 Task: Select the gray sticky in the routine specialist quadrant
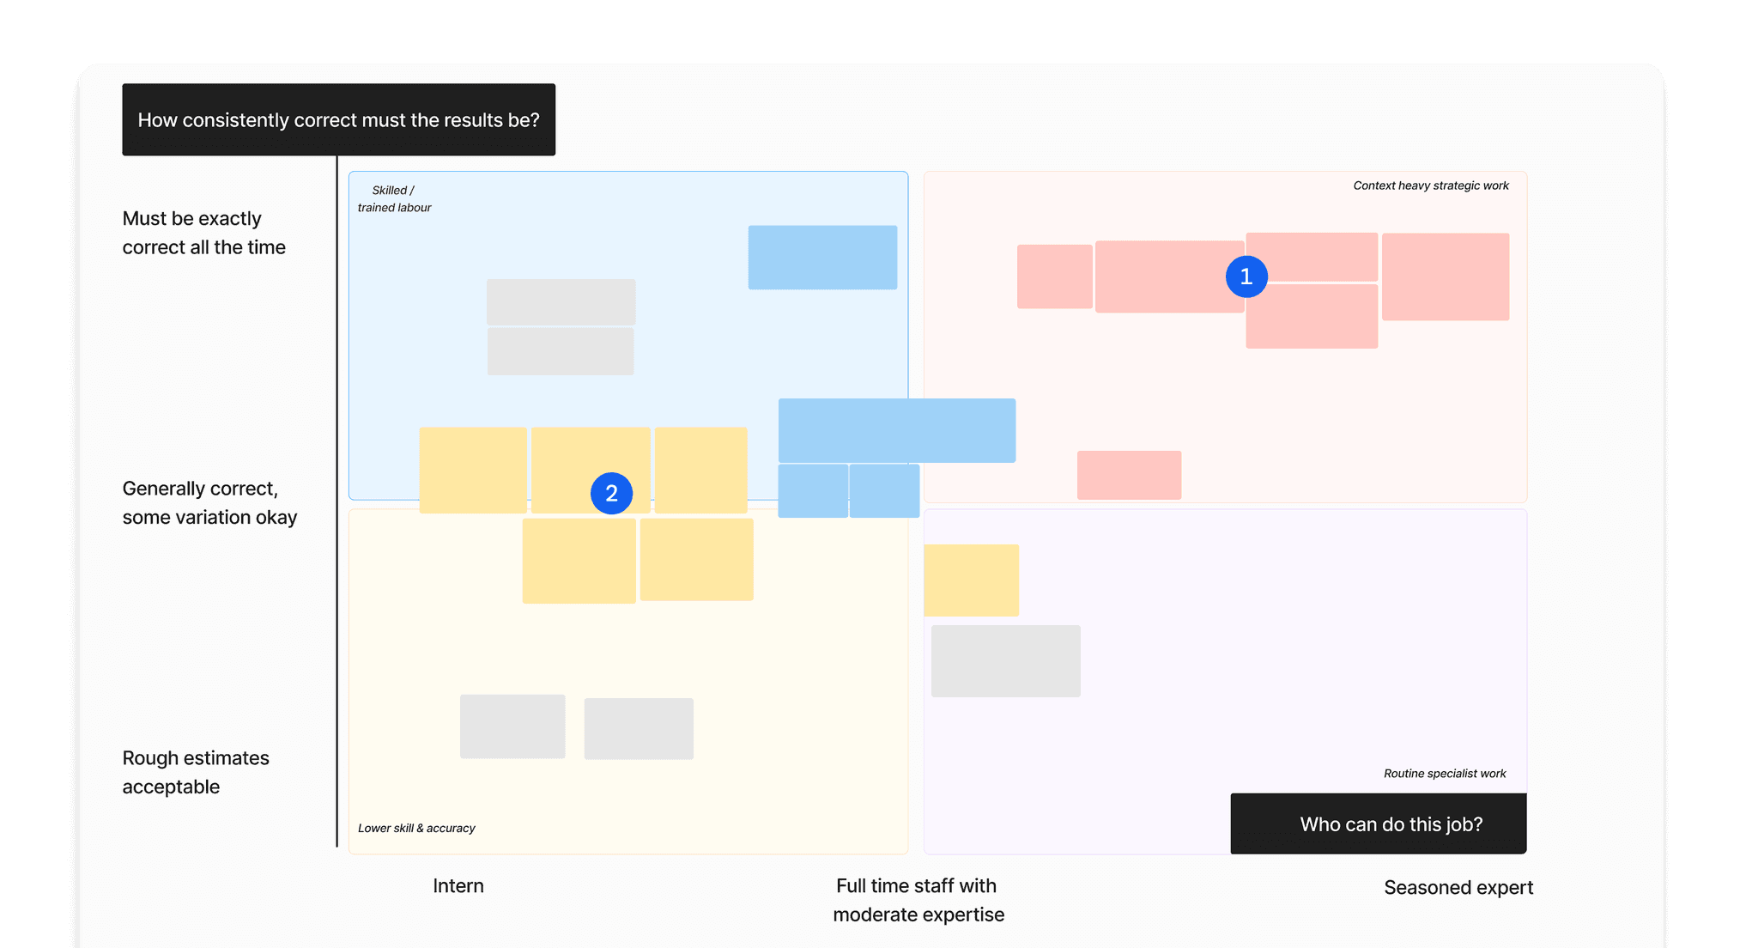point(1005,660)
